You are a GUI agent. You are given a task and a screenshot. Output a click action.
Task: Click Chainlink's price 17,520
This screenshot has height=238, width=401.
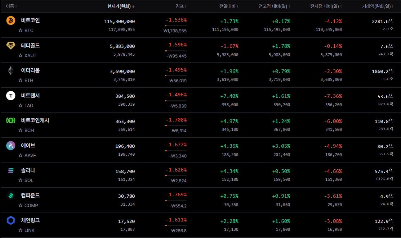point(126,221)
